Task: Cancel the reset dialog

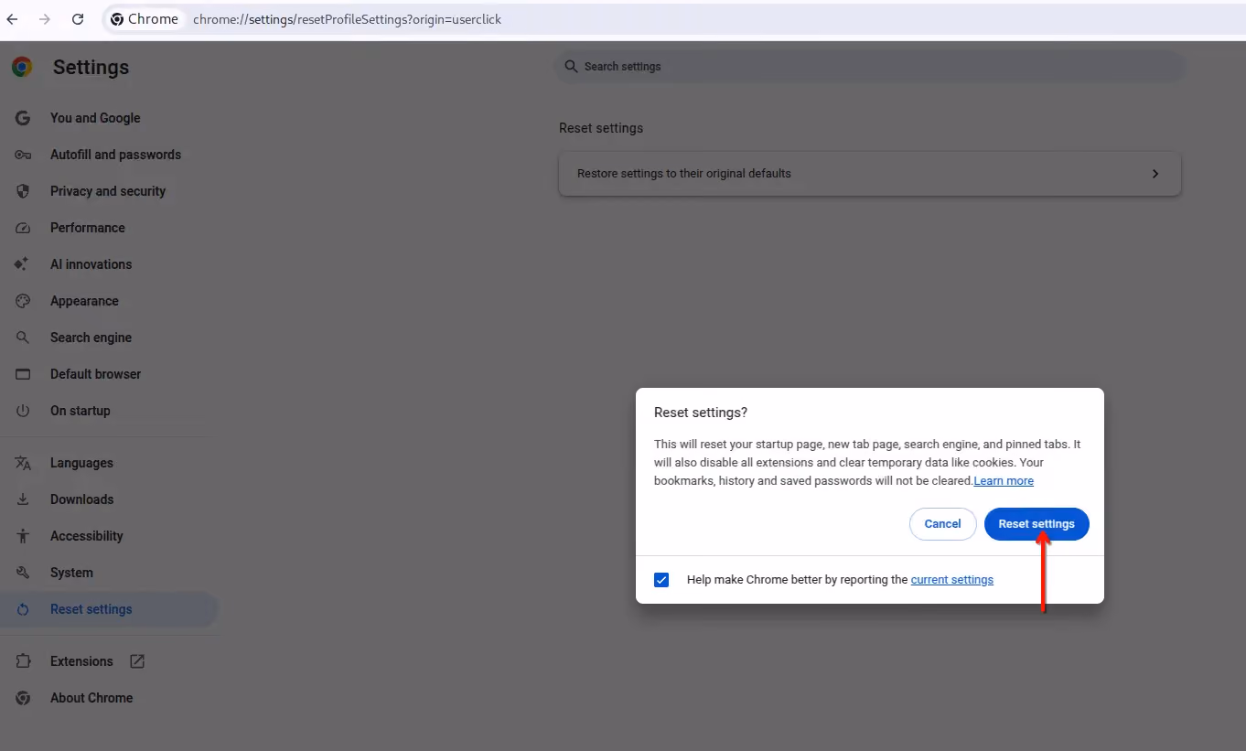Action: pyautogui.click(x=942, y=524)
